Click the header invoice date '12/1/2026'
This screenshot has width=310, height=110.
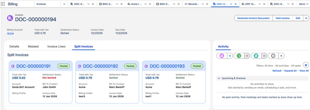pyautogui.click(x=97, y=33)
